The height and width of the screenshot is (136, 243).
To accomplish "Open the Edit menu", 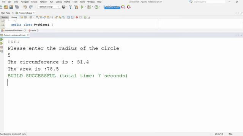I will click(x=9, y=2).
